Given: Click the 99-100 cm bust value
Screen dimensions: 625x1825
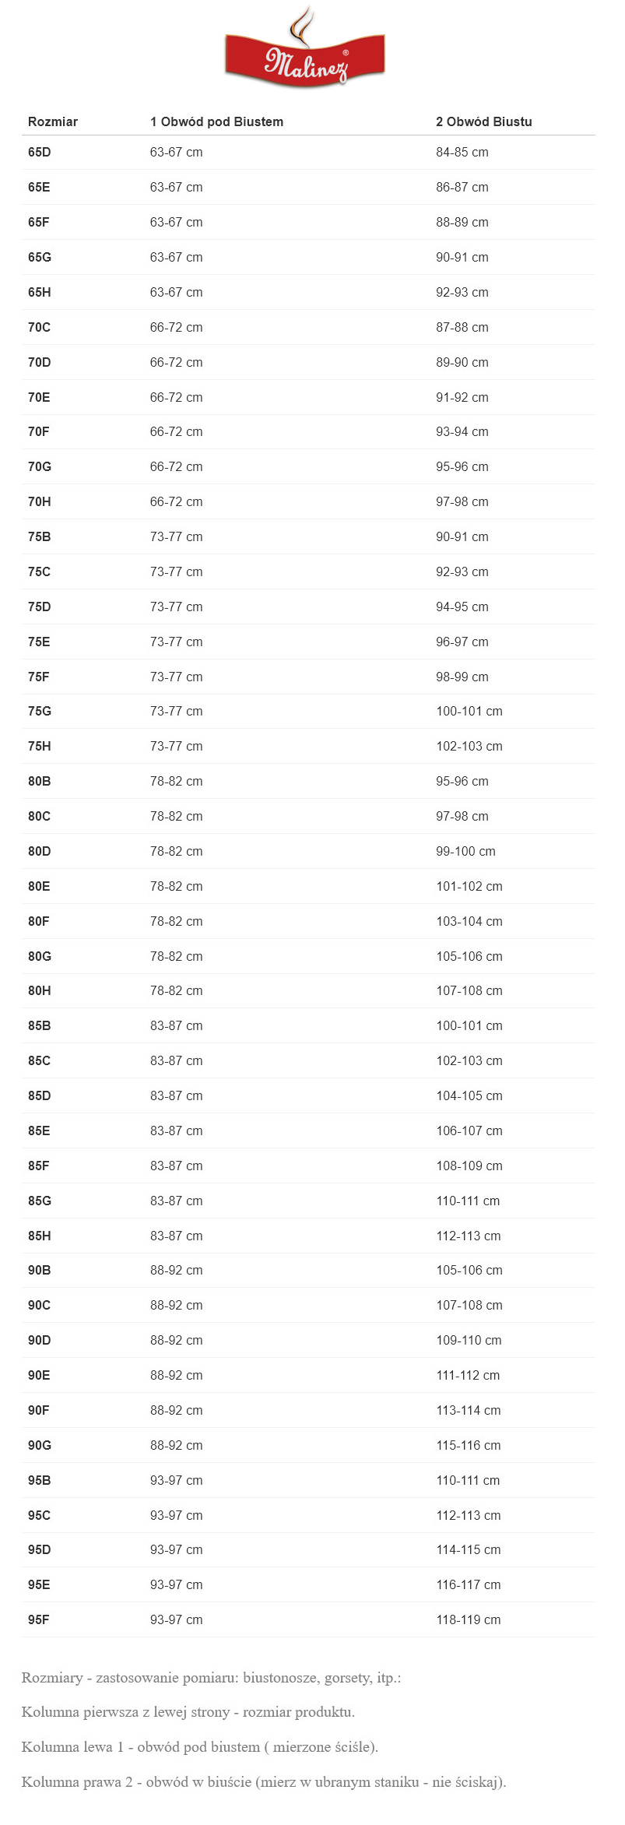Looking at the screenshot, I should [x=465, y=851].
